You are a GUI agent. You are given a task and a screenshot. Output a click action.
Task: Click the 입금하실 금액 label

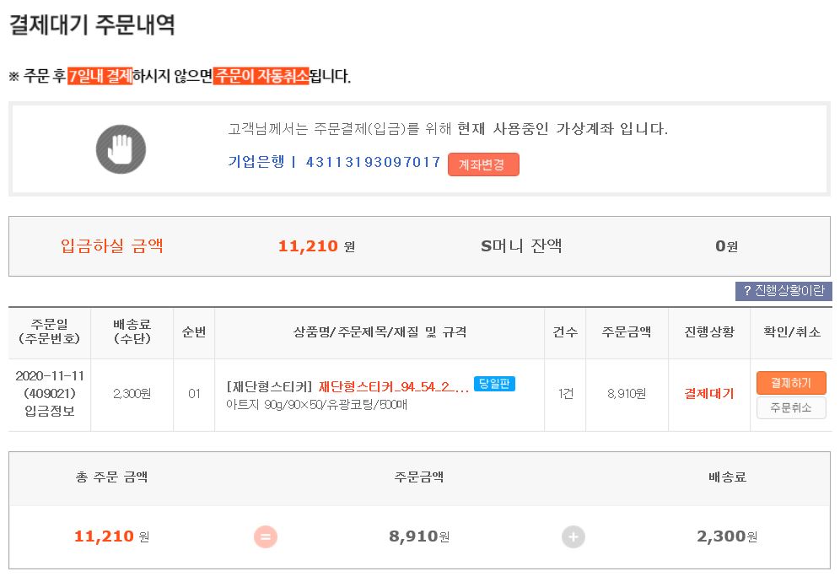pyautogui.click(x=112, y=246)
